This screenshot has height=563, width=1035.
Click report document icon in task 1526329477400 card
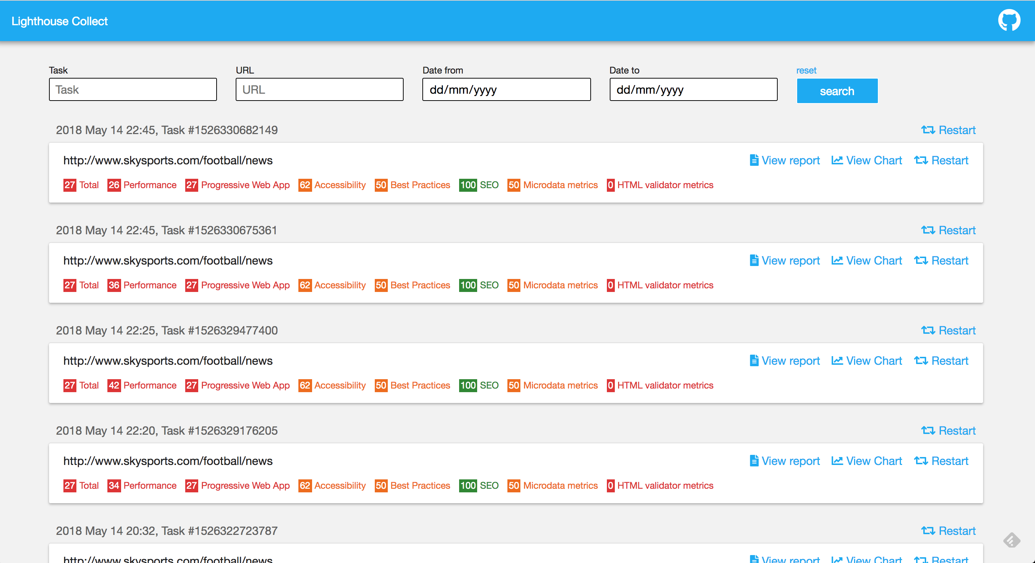point(754,361)
